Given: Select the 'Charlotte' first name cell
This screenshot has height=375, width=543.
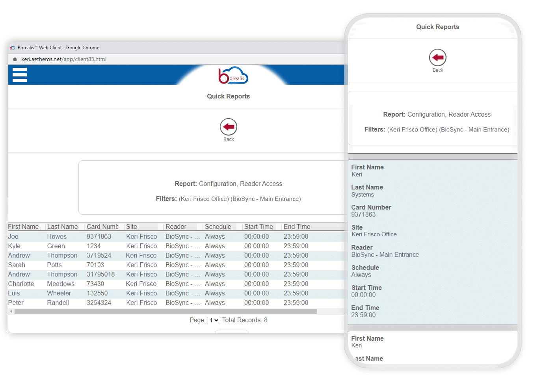Looking at the screenshot, I should pyautogui.click(x=21, y=284).
